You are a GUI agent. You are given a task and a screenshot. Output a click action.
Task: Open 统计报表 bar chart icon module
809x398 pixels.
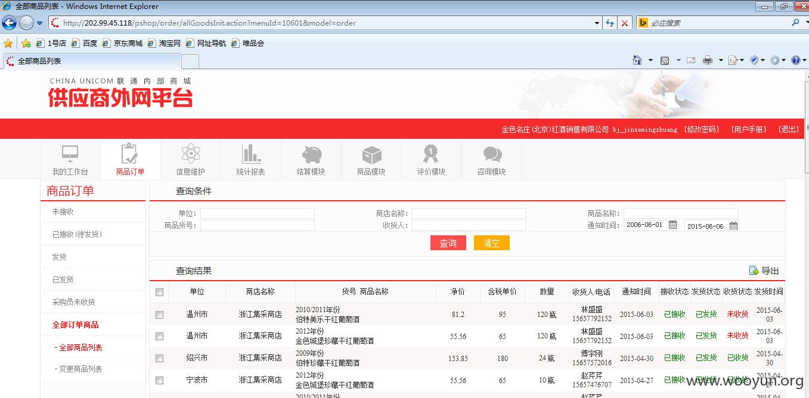click(250, 154)
